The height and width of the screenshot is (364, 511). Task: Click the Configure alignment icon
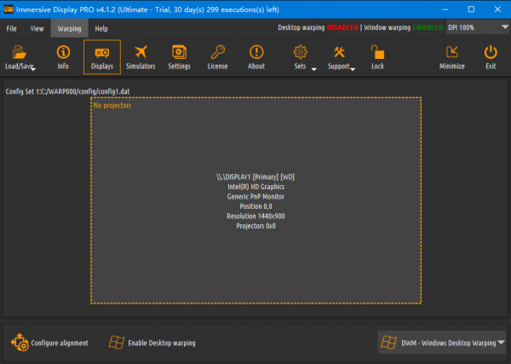pos(20,343)
